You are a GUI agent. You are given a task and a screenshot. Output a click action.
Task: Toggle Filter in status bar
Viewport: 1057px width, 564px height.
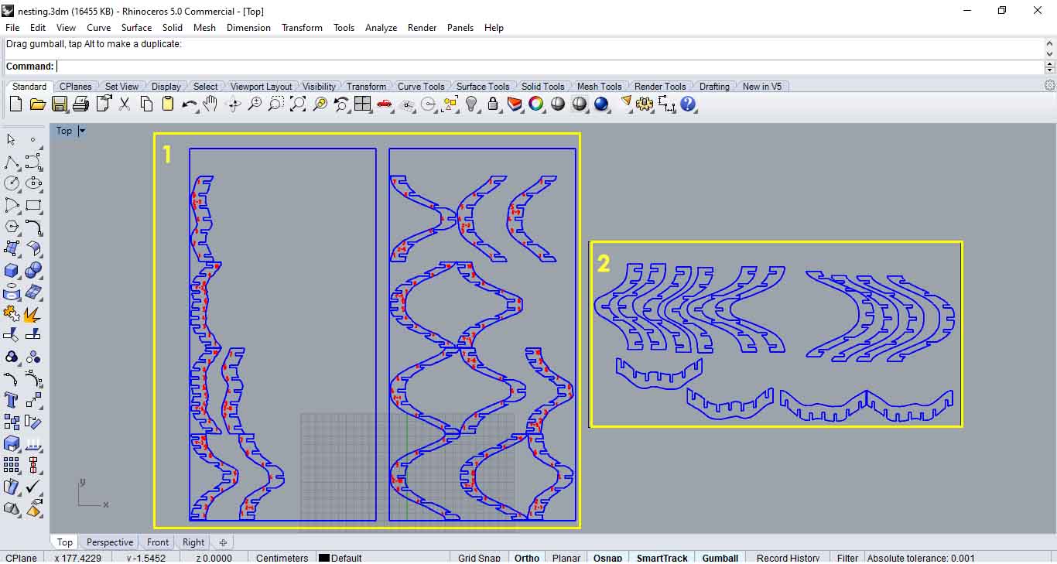tap(847, 558)
